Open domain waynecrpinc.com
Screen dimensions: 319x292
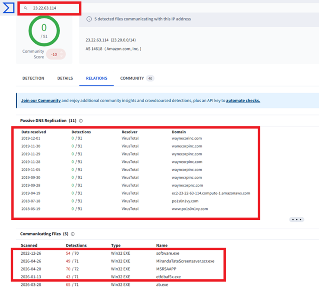tap(187, 178)
